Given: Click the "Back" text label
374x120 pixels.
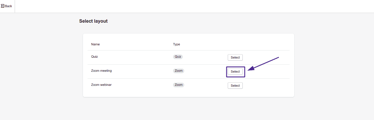Looking at the screenshot, I should click(9, 6).
